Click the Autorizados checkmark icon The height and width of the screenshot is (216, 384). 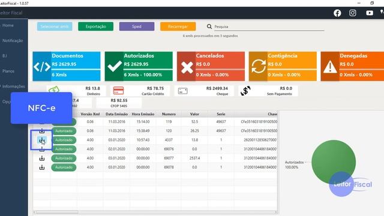[x=115, y=66]
